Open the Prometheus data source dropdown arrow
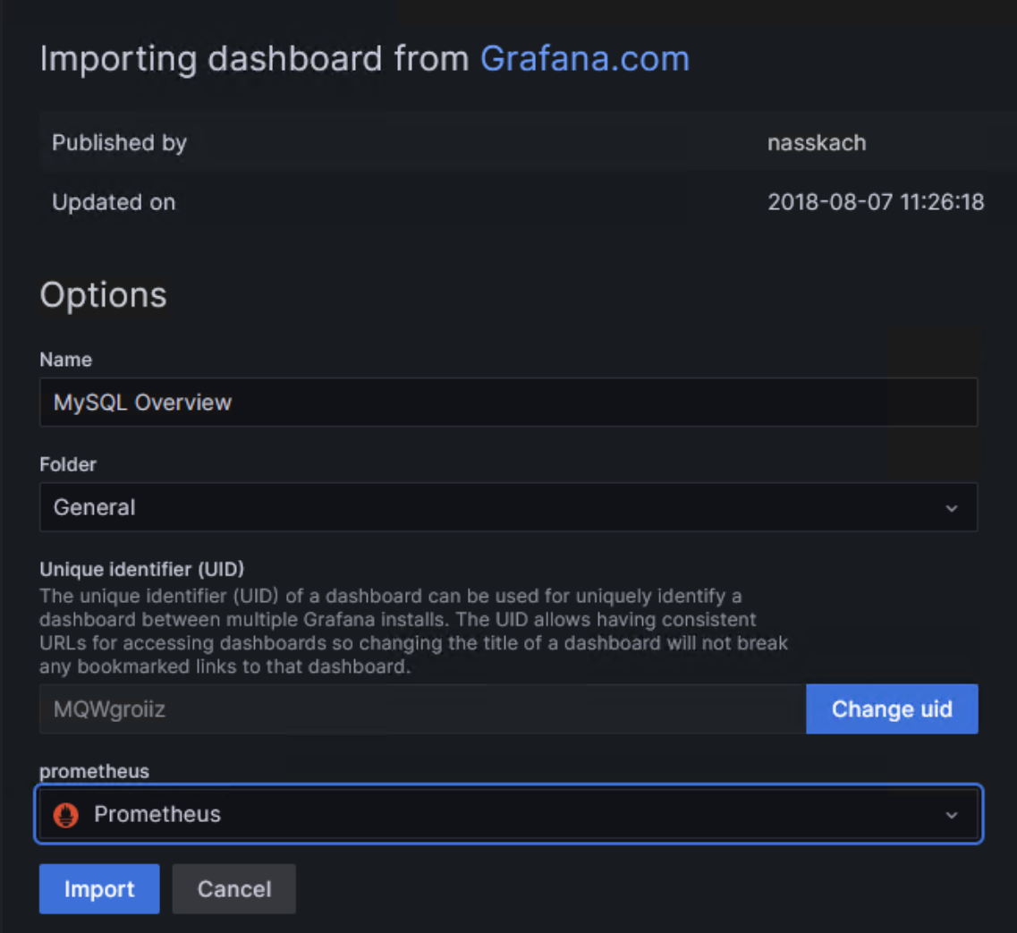1017x933 pixels. point(951,815)
